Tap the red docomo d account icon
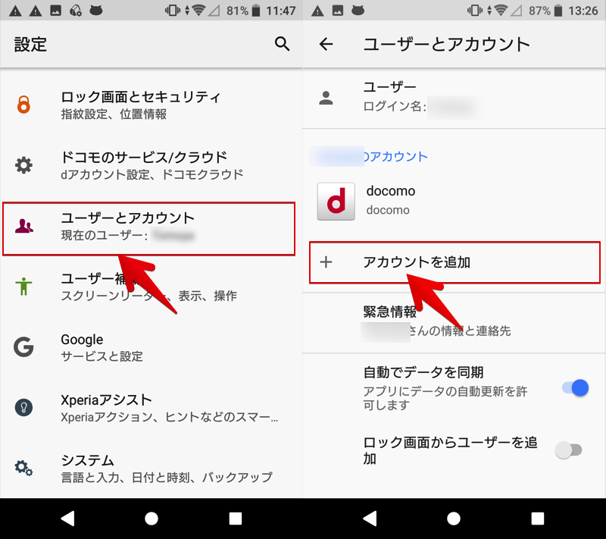 click(x=336, y=201)
